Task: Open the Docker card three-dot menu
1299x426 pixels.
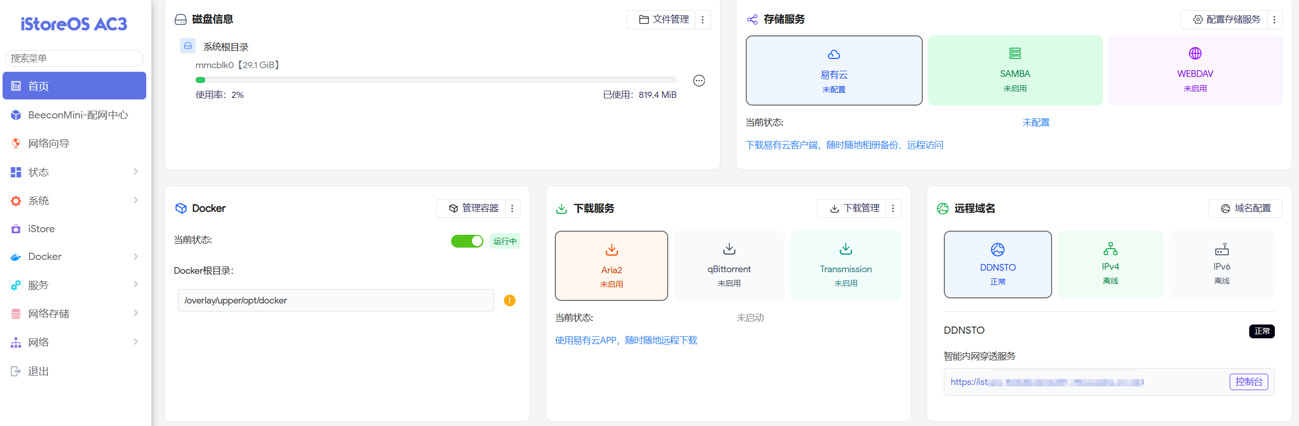Action: 512,209
